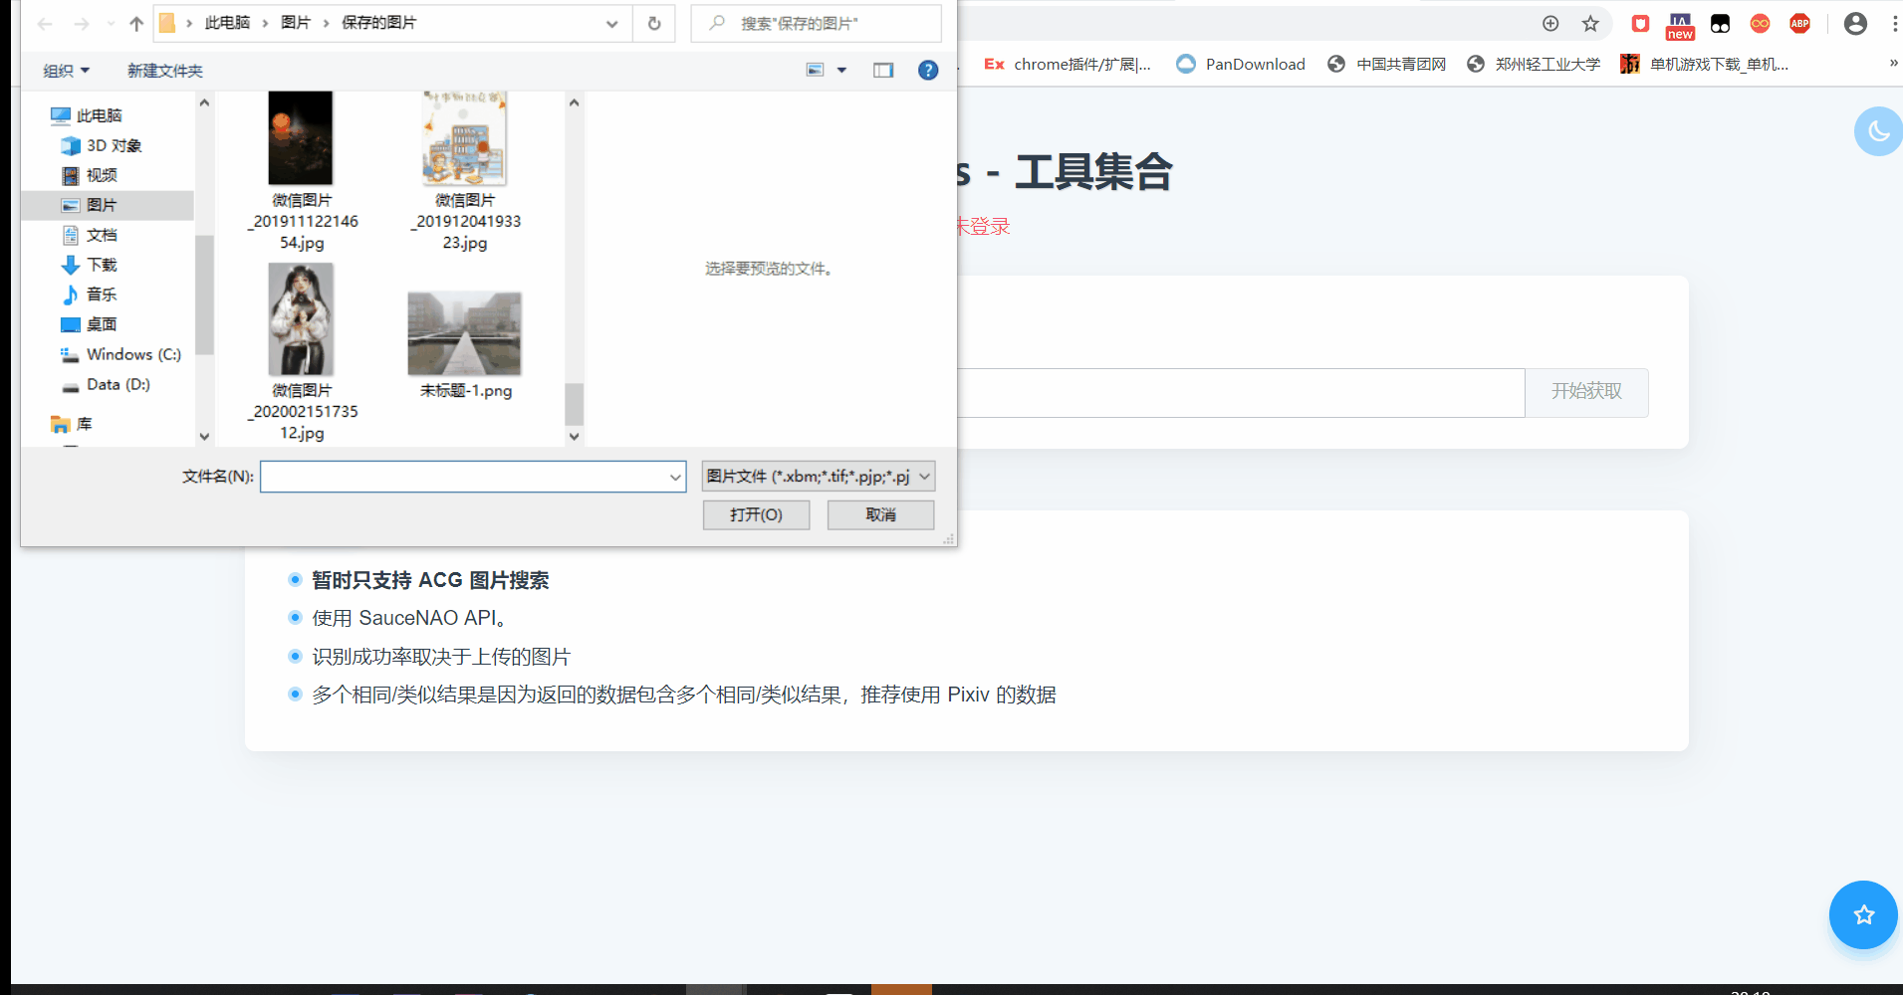
Task: Open the ABP adblock extension icon
Action: click(1799, 23)
